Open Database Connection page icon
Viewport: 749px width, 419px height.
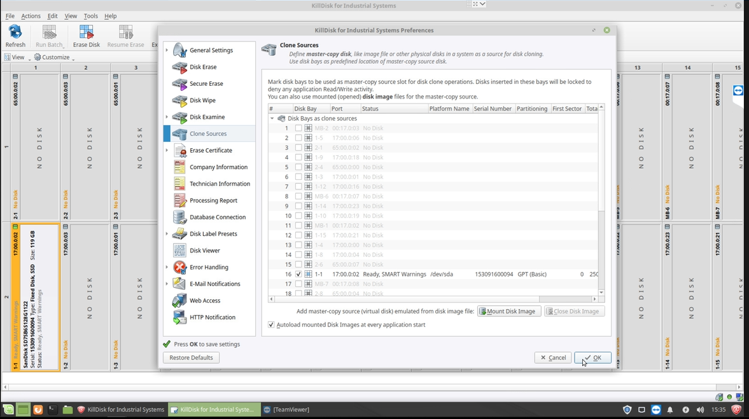[x=179, y=217]
